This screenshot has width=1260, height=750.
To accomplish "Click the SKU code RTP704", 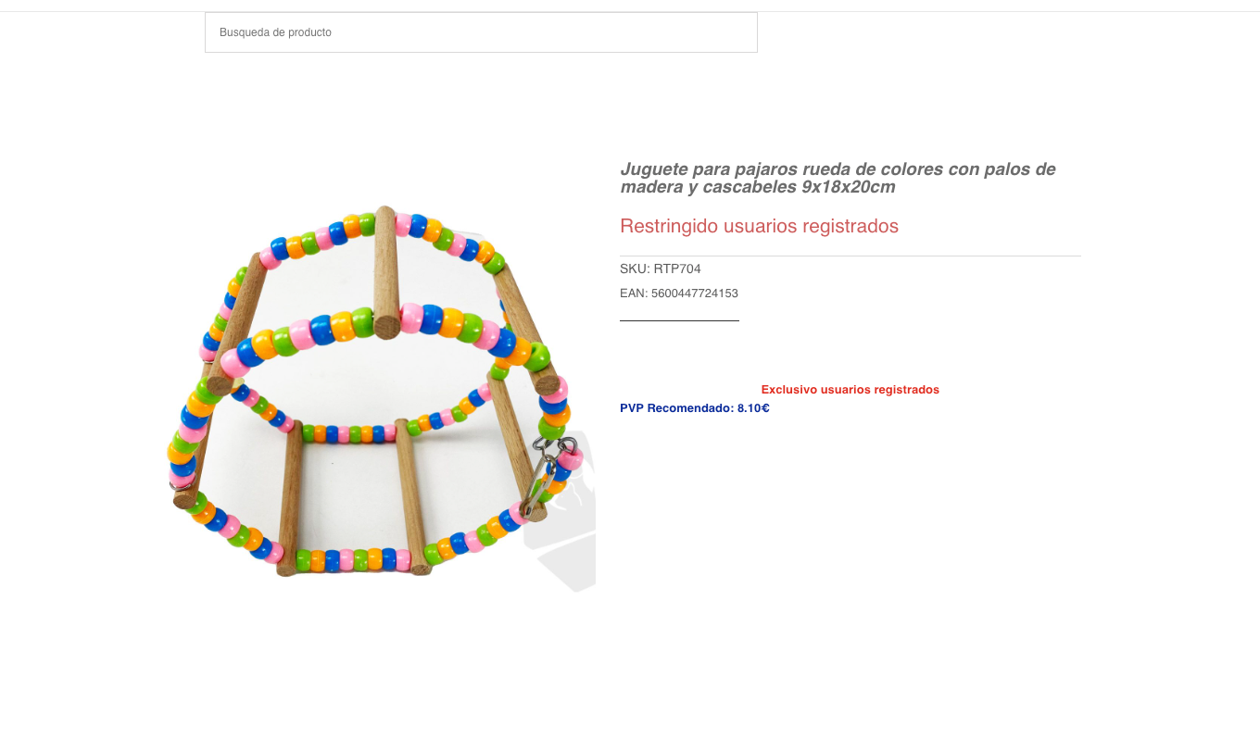I will pyautogui.click(x=677, y=269).
